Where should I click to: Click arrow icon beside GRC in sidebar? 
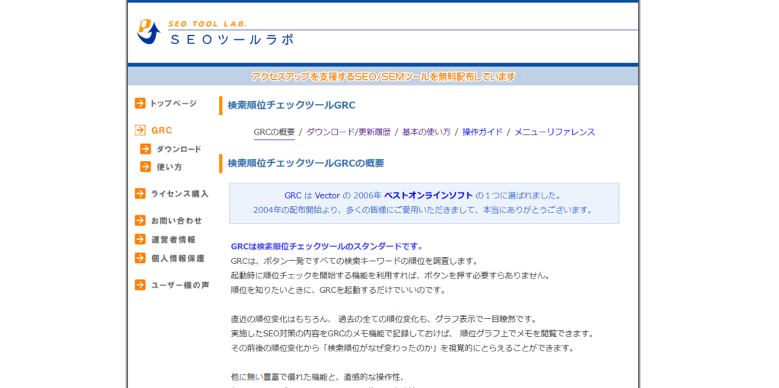pyautogui.click(x=140, y=130)
